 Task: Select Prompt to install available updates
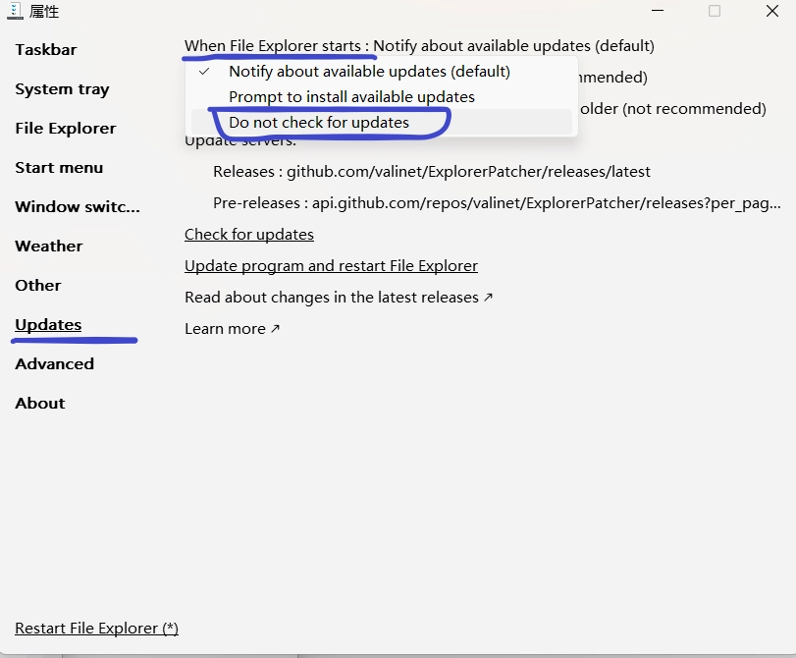click(x=351, y=97)
